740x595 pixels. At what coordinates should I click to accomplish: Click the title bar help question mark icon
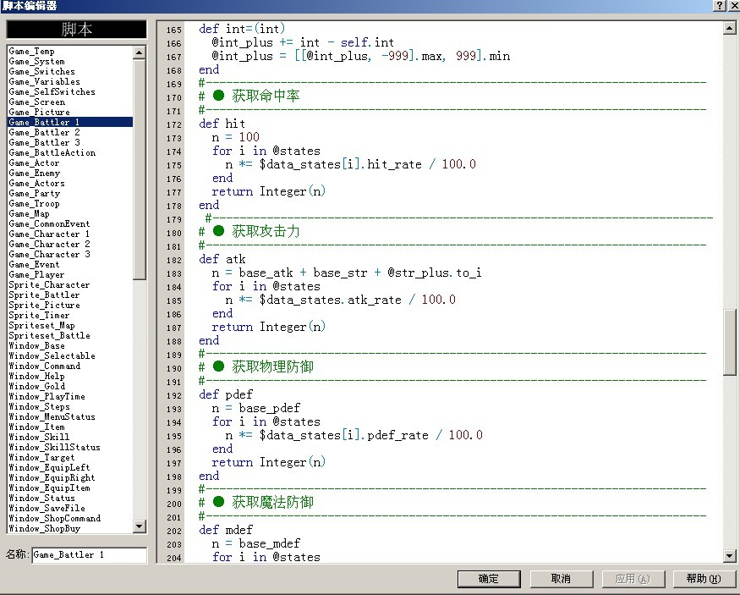719,5
